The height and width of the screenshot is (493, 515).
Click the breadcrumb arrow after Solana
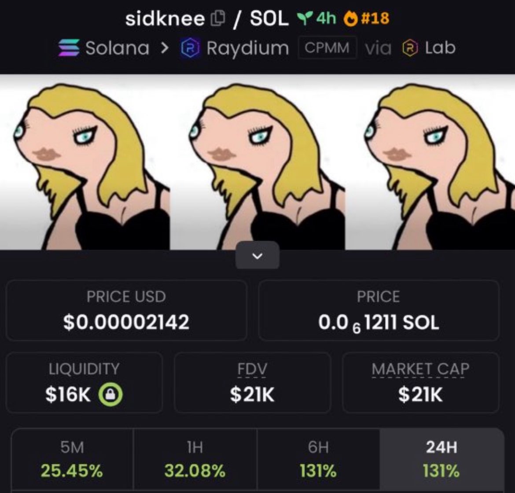[165, 48]
